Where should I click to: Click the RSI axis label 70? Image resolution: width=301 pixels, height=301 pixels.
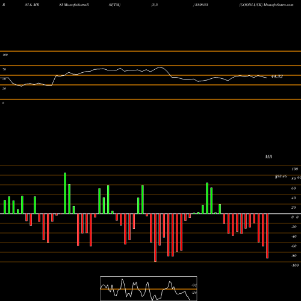click(4, 69)
